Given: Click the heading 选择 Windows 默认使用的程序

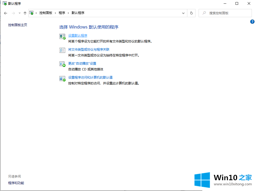Looking at the screenshot, I should 89,27.
